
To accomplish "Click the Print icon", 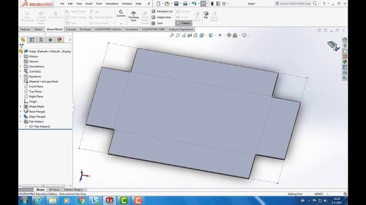I will coord(185,4).
